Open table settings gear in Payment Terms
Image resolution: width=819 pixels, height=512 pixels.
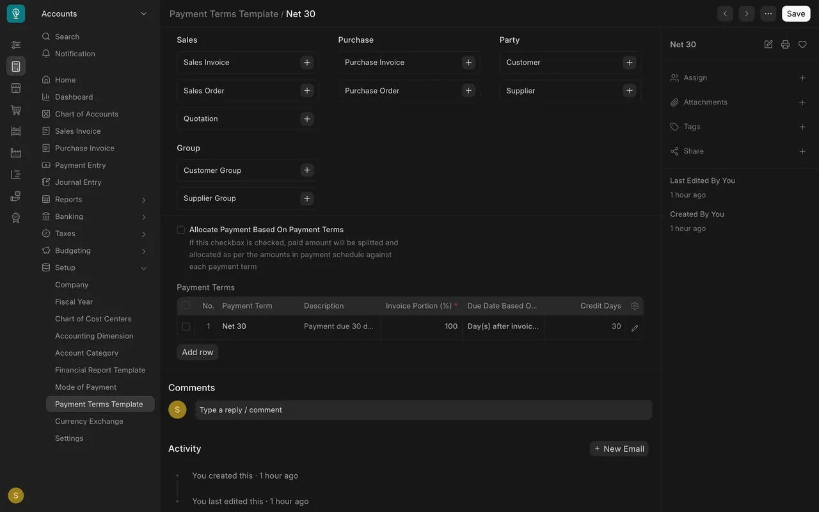pos(635,306)
